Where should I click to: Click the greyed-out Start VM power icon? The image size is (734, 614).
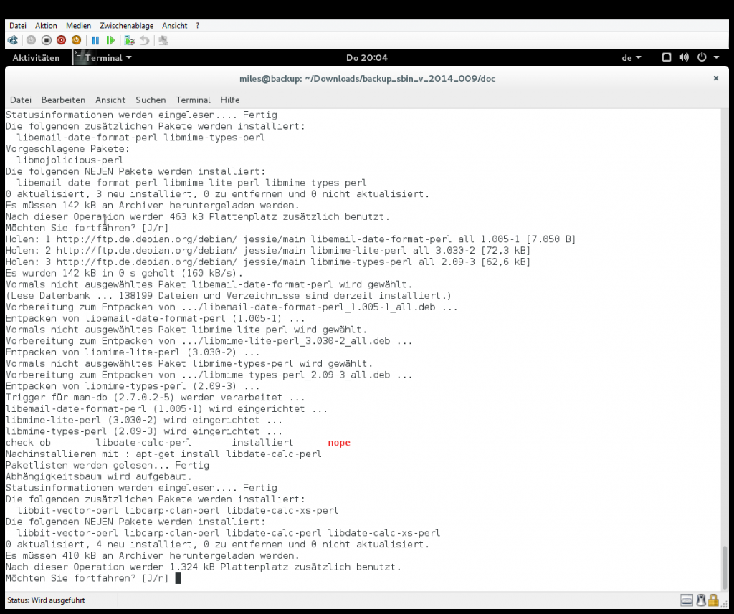(x=31, y=40)
